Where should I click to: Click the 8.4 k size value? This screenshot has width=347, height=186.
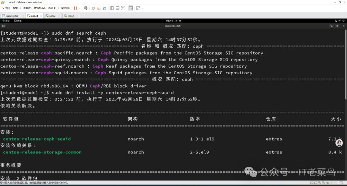coord(335,152)
